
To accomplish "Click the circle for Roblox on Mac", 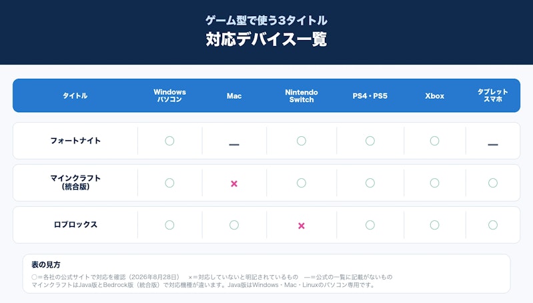I will [234, 225].
